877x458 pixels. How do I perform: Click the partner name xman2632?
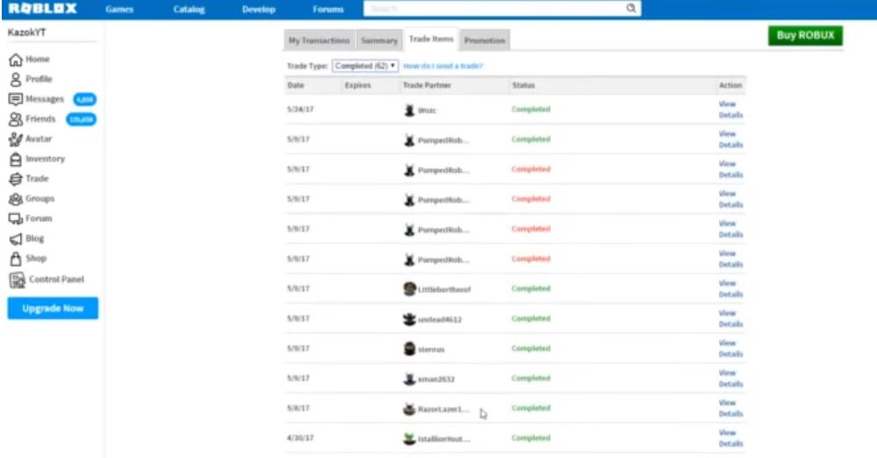pyautogui.click(x=436, y=379)
